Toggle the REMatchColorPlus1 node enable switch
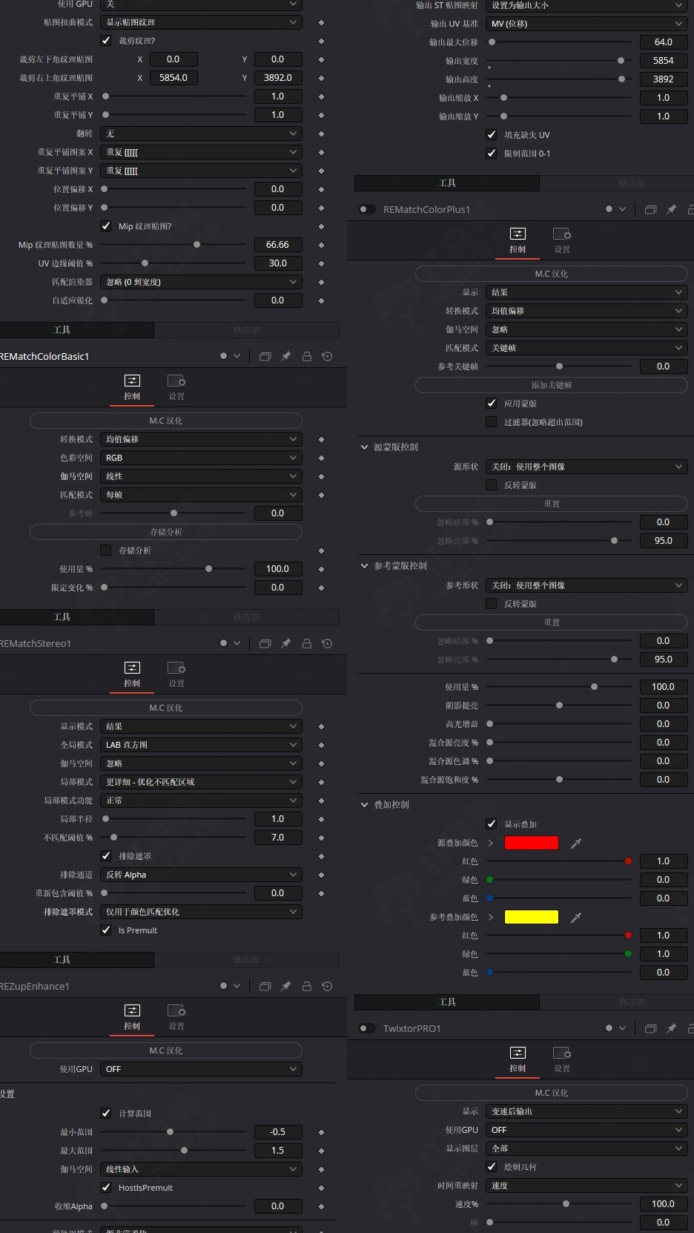 pos(366,209)
